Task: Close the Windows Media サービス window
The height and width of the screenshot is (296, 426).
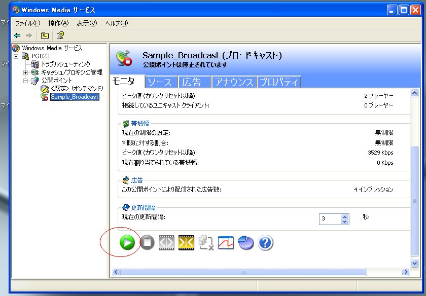Action: [x=415, y=10]
